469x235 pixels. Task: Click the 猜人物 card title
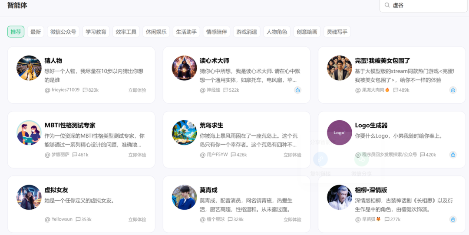point(53,60)
